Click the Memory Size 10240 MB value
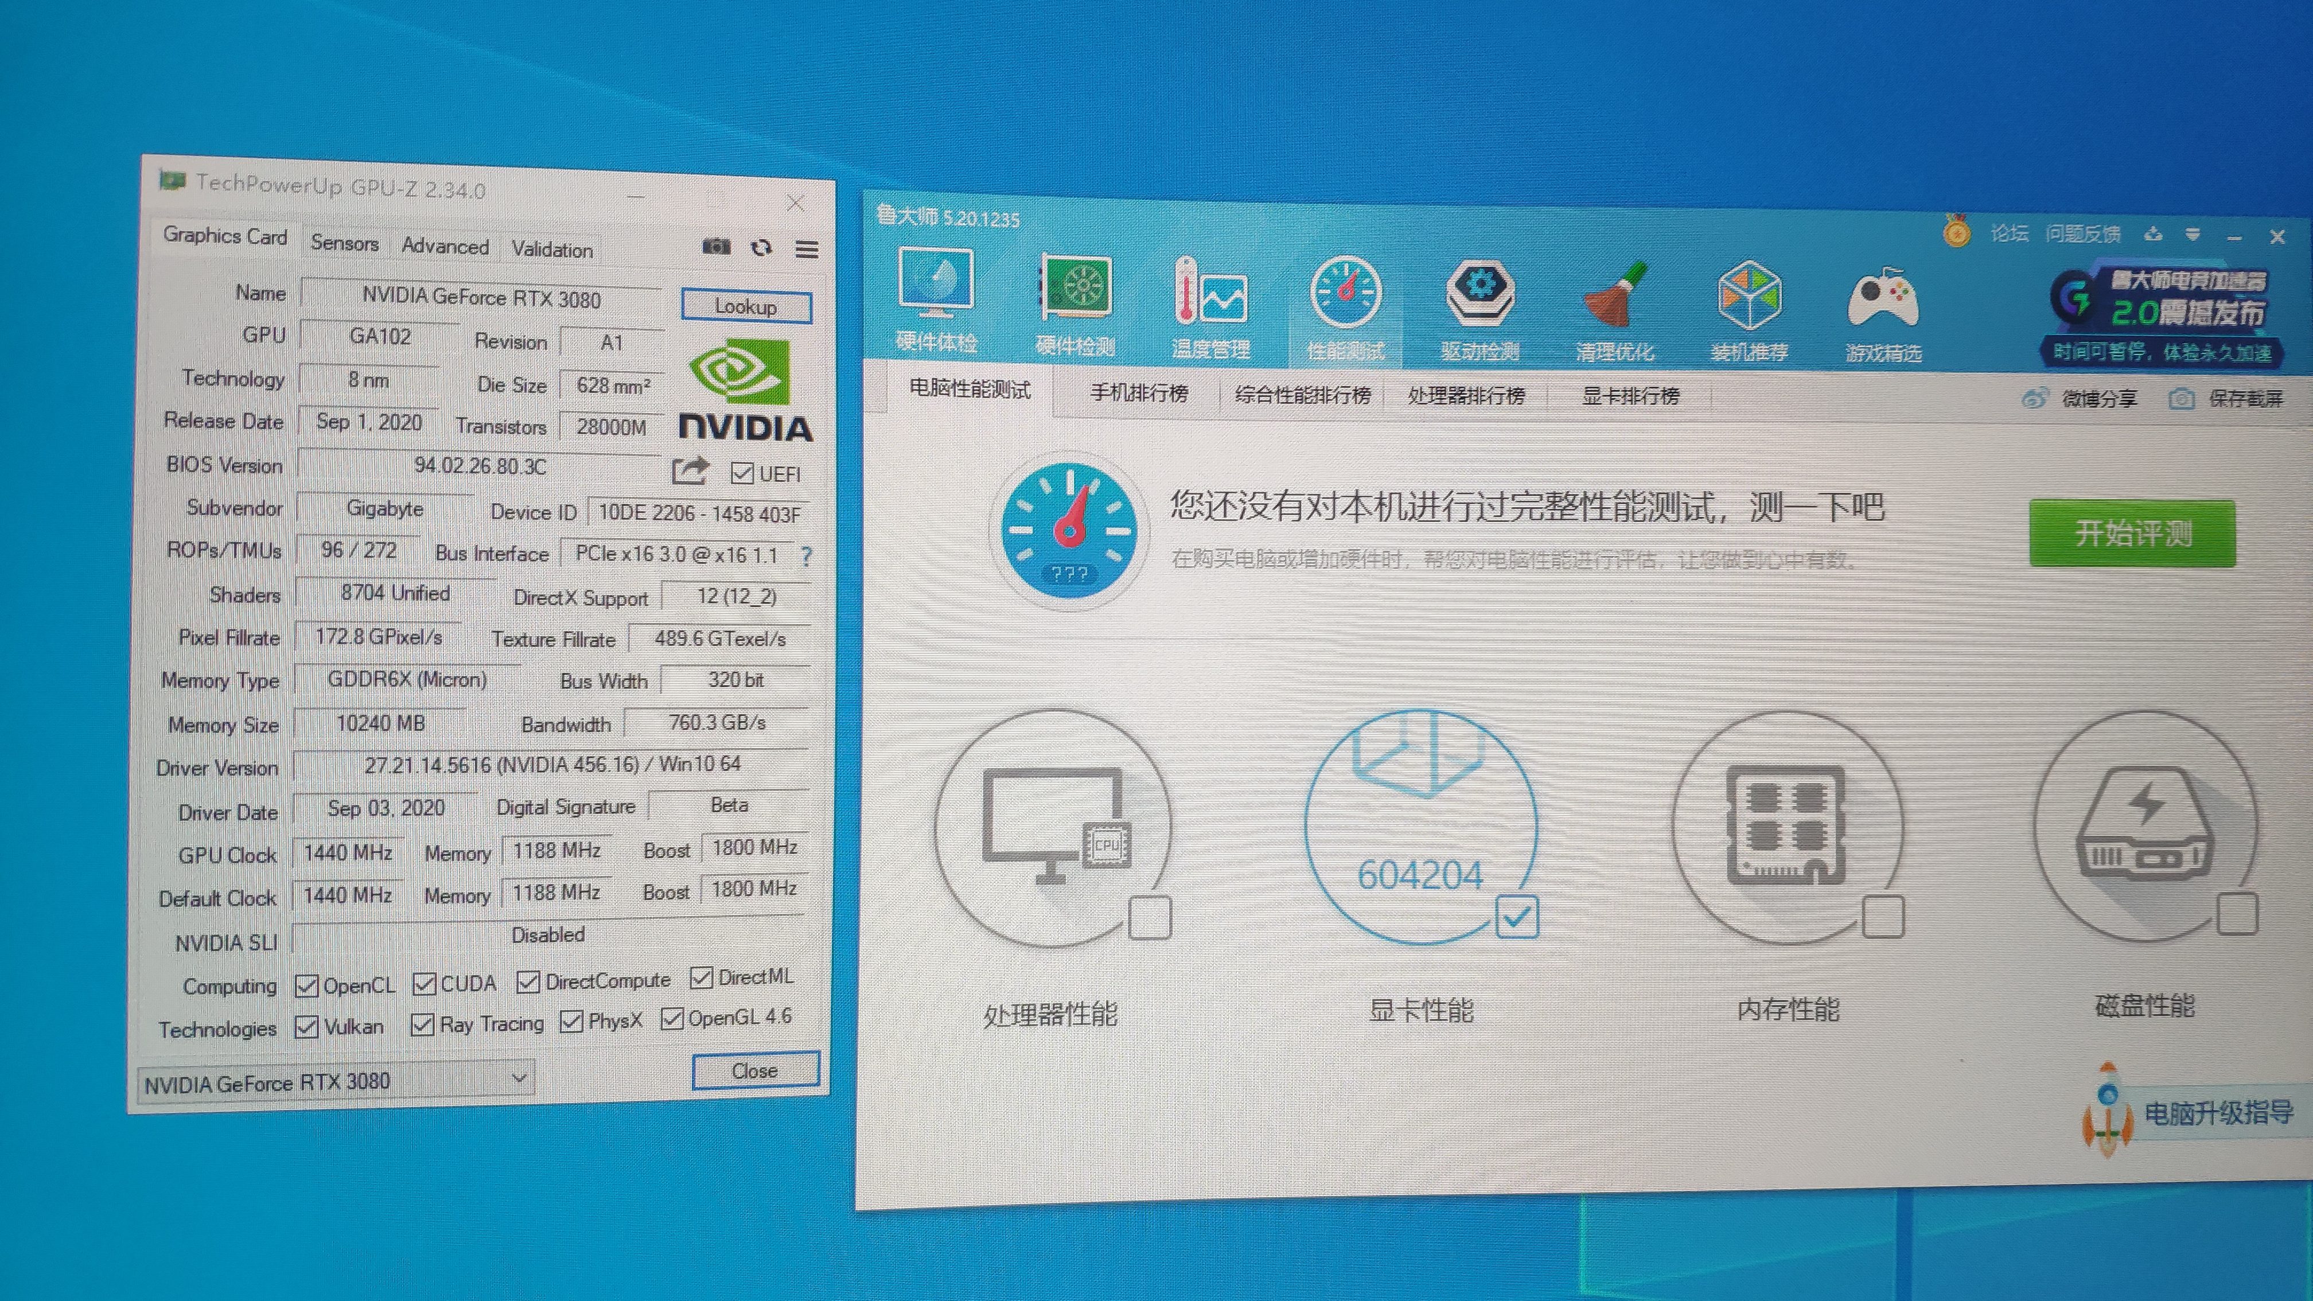 point(381,724)
